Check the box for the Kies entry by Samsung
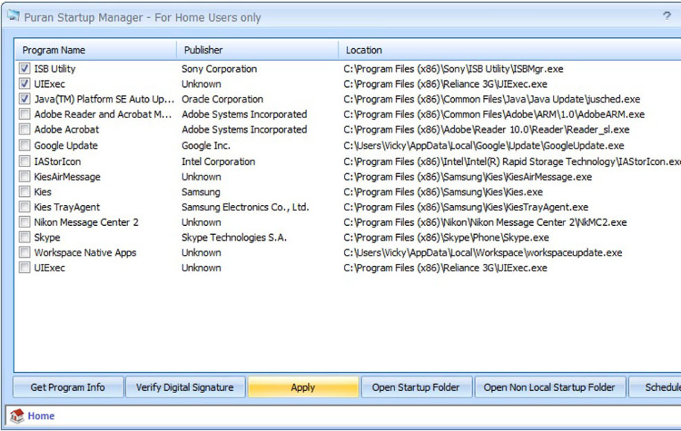The height and width of the screenshot is (431, 681). (25, 192)
